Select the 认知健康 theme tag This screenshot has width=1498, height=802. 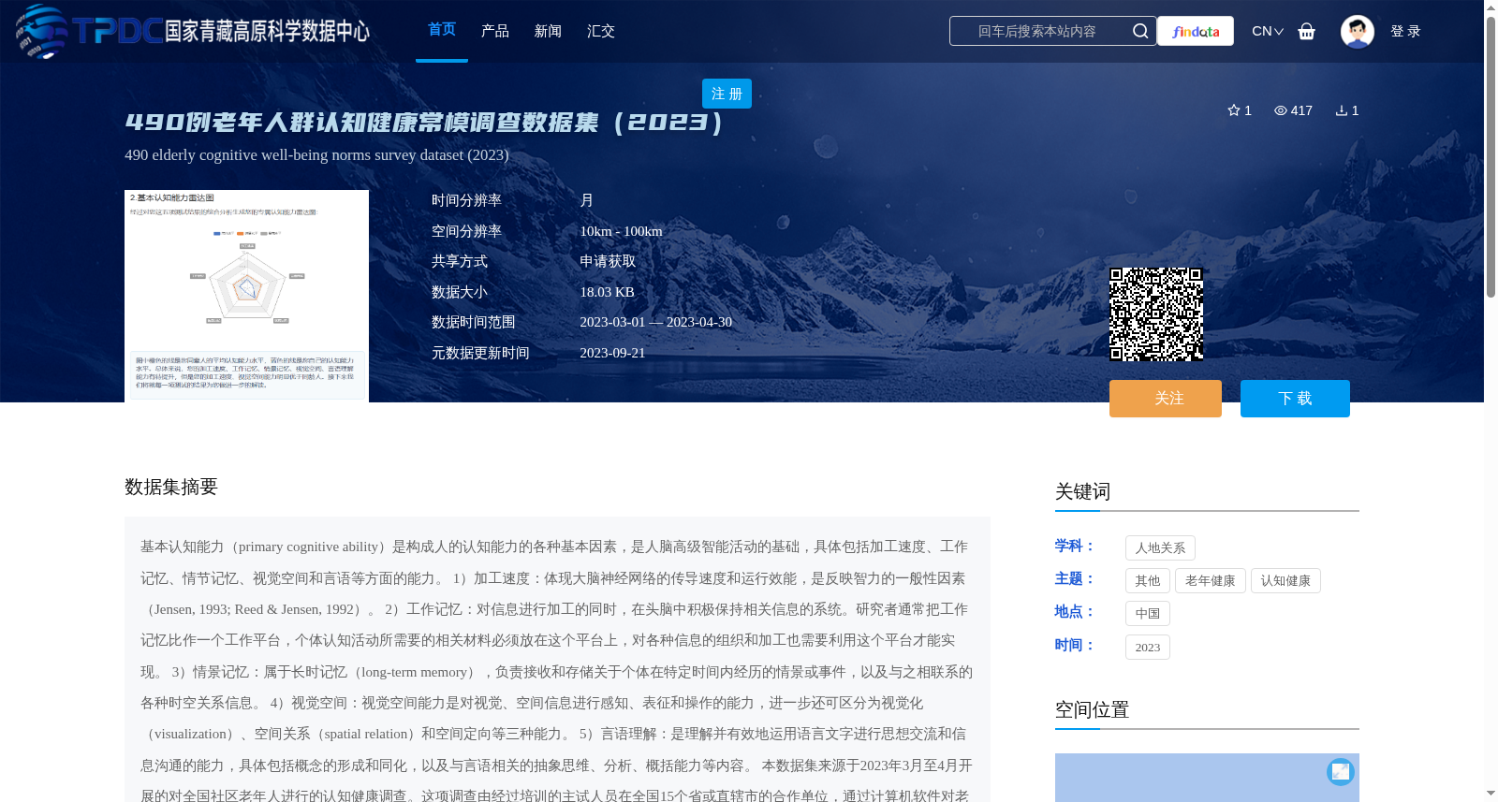[x=1285, y=581]
